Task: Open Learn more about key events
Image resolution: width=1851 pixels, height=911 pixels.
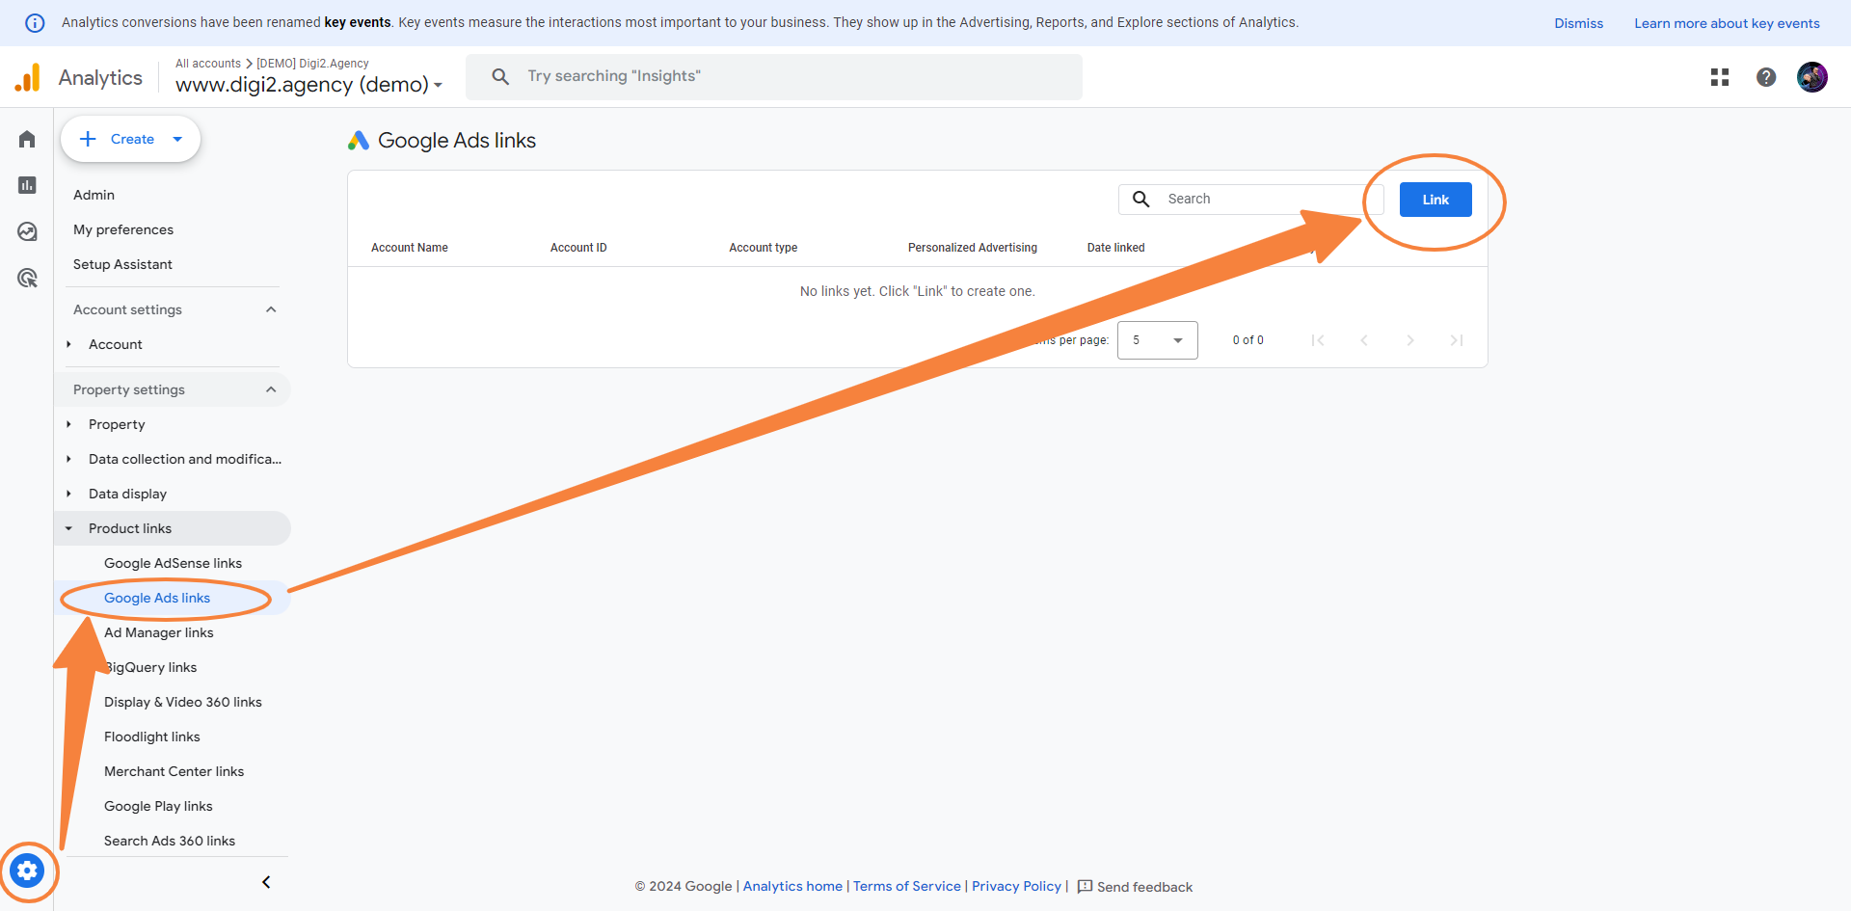Action: (1727, 23)
